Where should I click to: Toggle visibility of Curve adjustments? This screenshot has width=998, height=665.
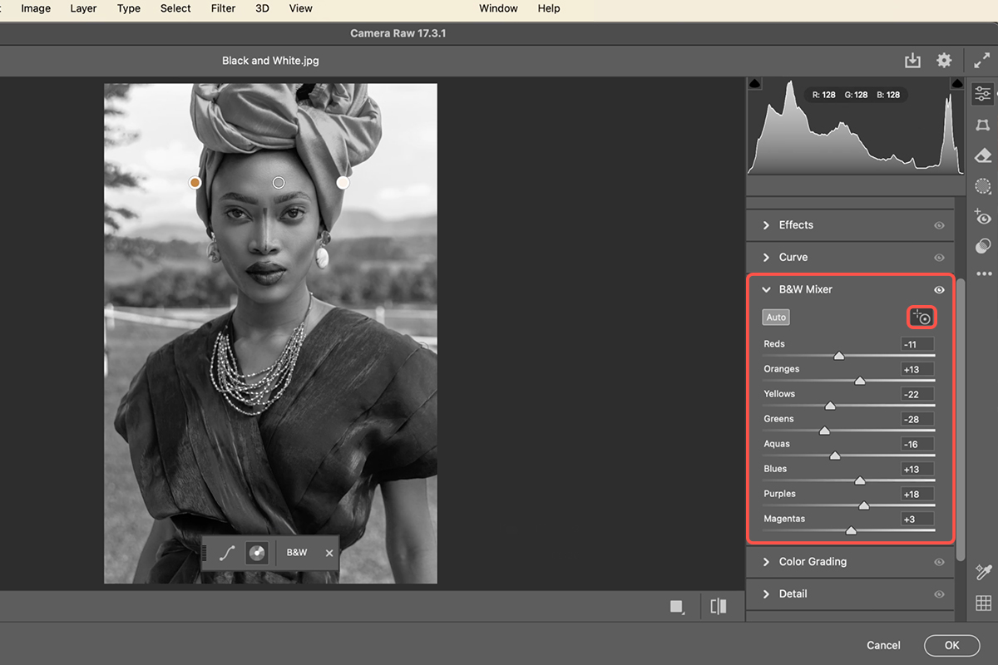[939, 258]
